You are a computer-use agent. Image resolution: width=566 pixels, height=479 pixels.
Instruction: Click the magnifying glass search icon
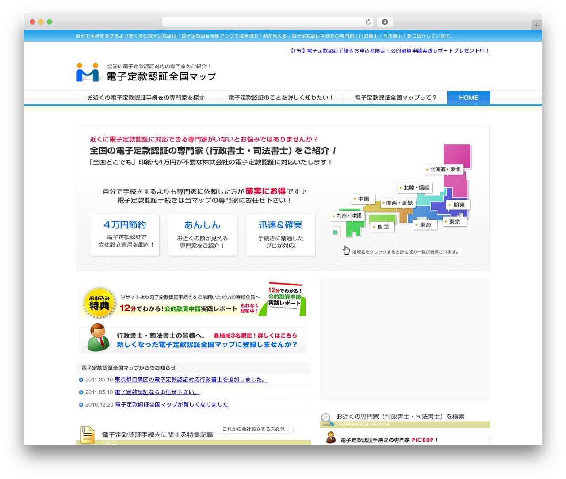pos(327,419)
